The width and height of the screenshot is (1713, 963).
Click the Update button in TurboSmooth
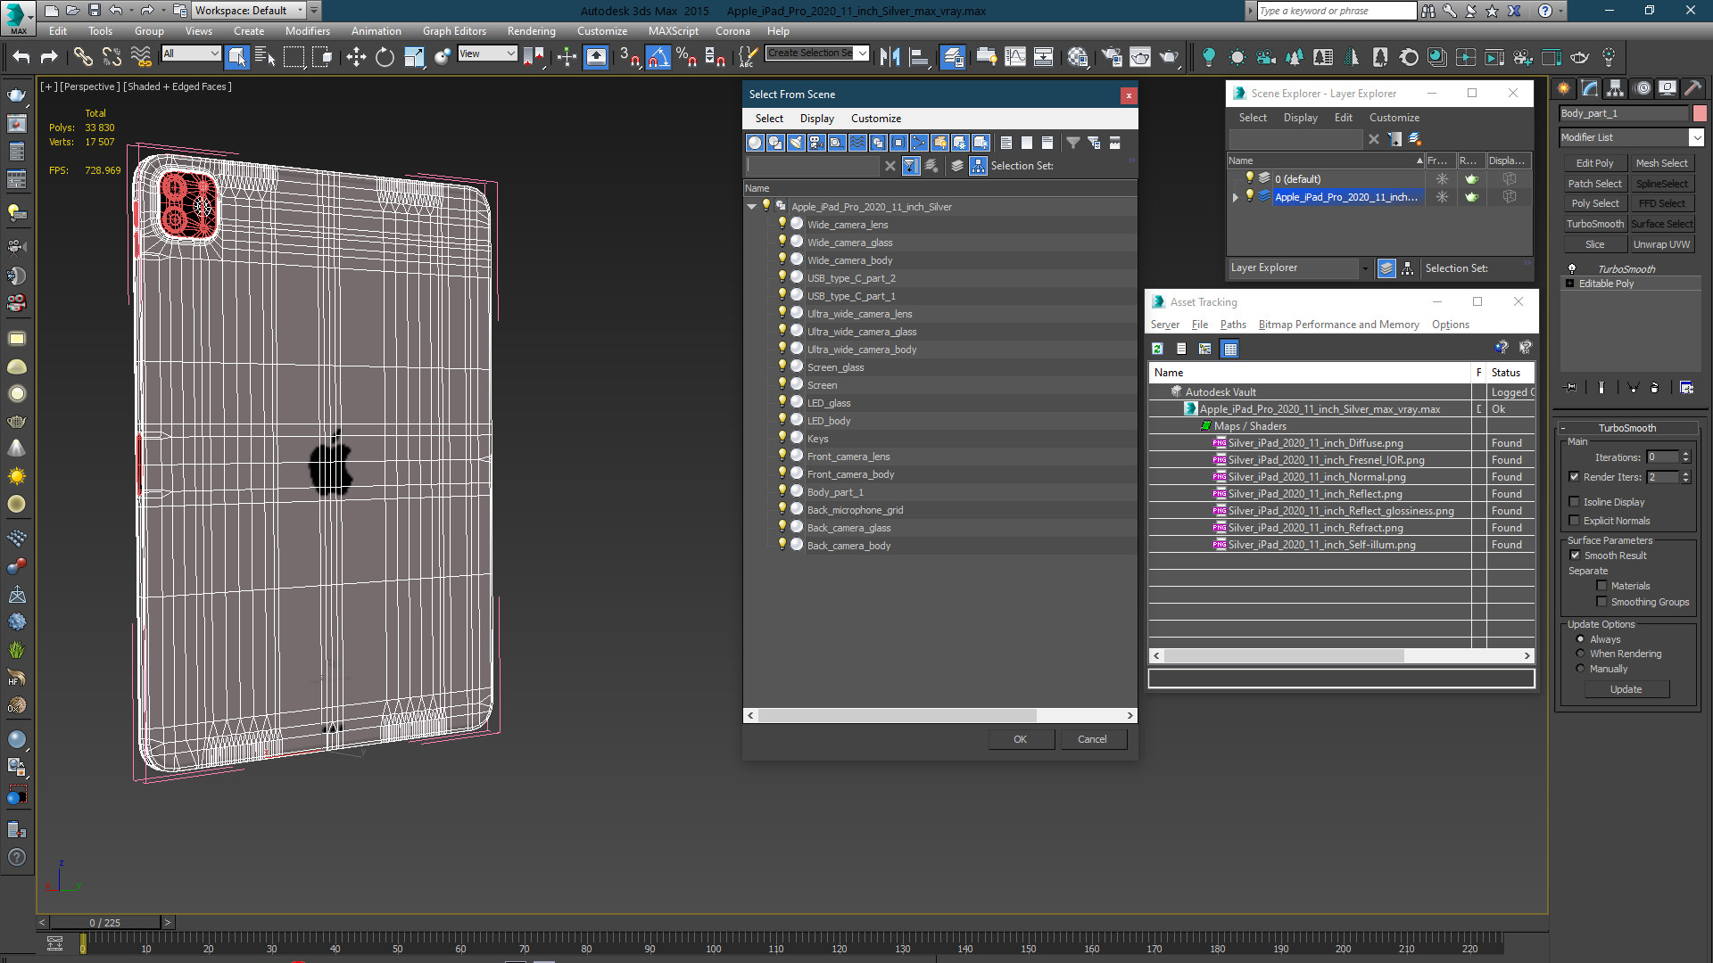[x=1626, y=689]
